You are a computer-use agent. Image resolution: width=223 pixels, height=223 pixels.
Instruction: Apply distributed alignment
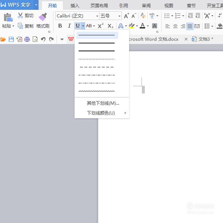pos(197,26)
